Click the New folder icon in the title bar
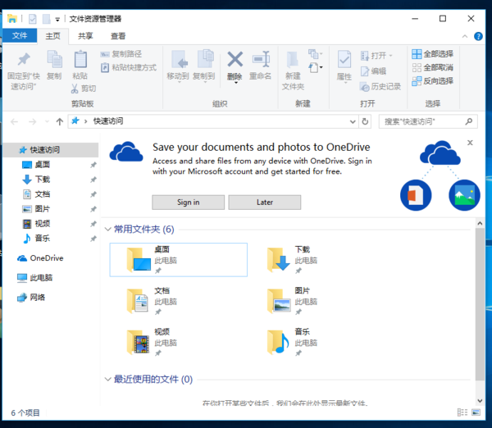The height and width of the screenshot is (428, 492). [47, 19]
